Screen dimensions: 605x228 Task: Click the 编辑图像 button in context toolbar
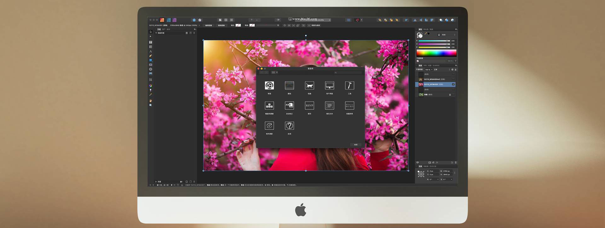click(209, 26)
